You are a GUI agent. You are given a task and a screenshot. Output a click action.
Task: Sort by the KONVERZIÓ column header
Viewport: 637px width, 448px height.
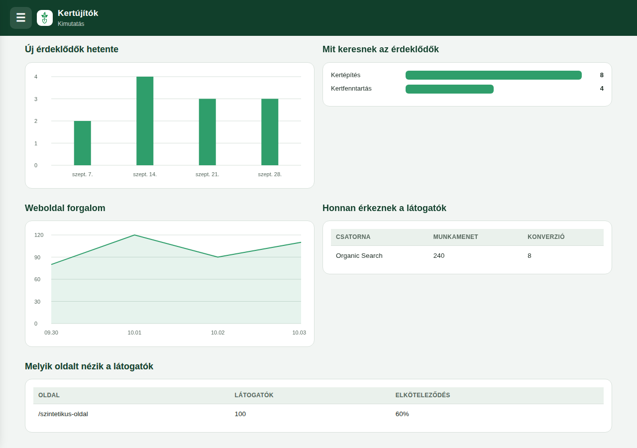[x=546, y=237]
